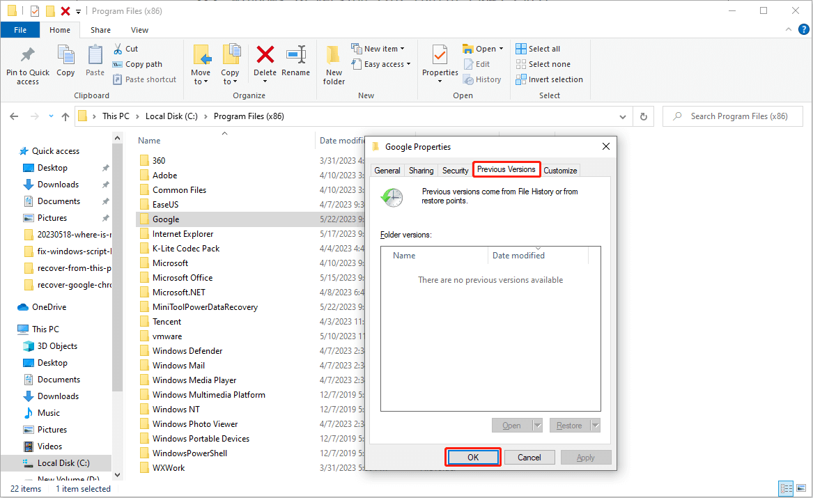Expand the address bar history dropdown
This screenshot has width=813, height=498.
coord(623,116)
